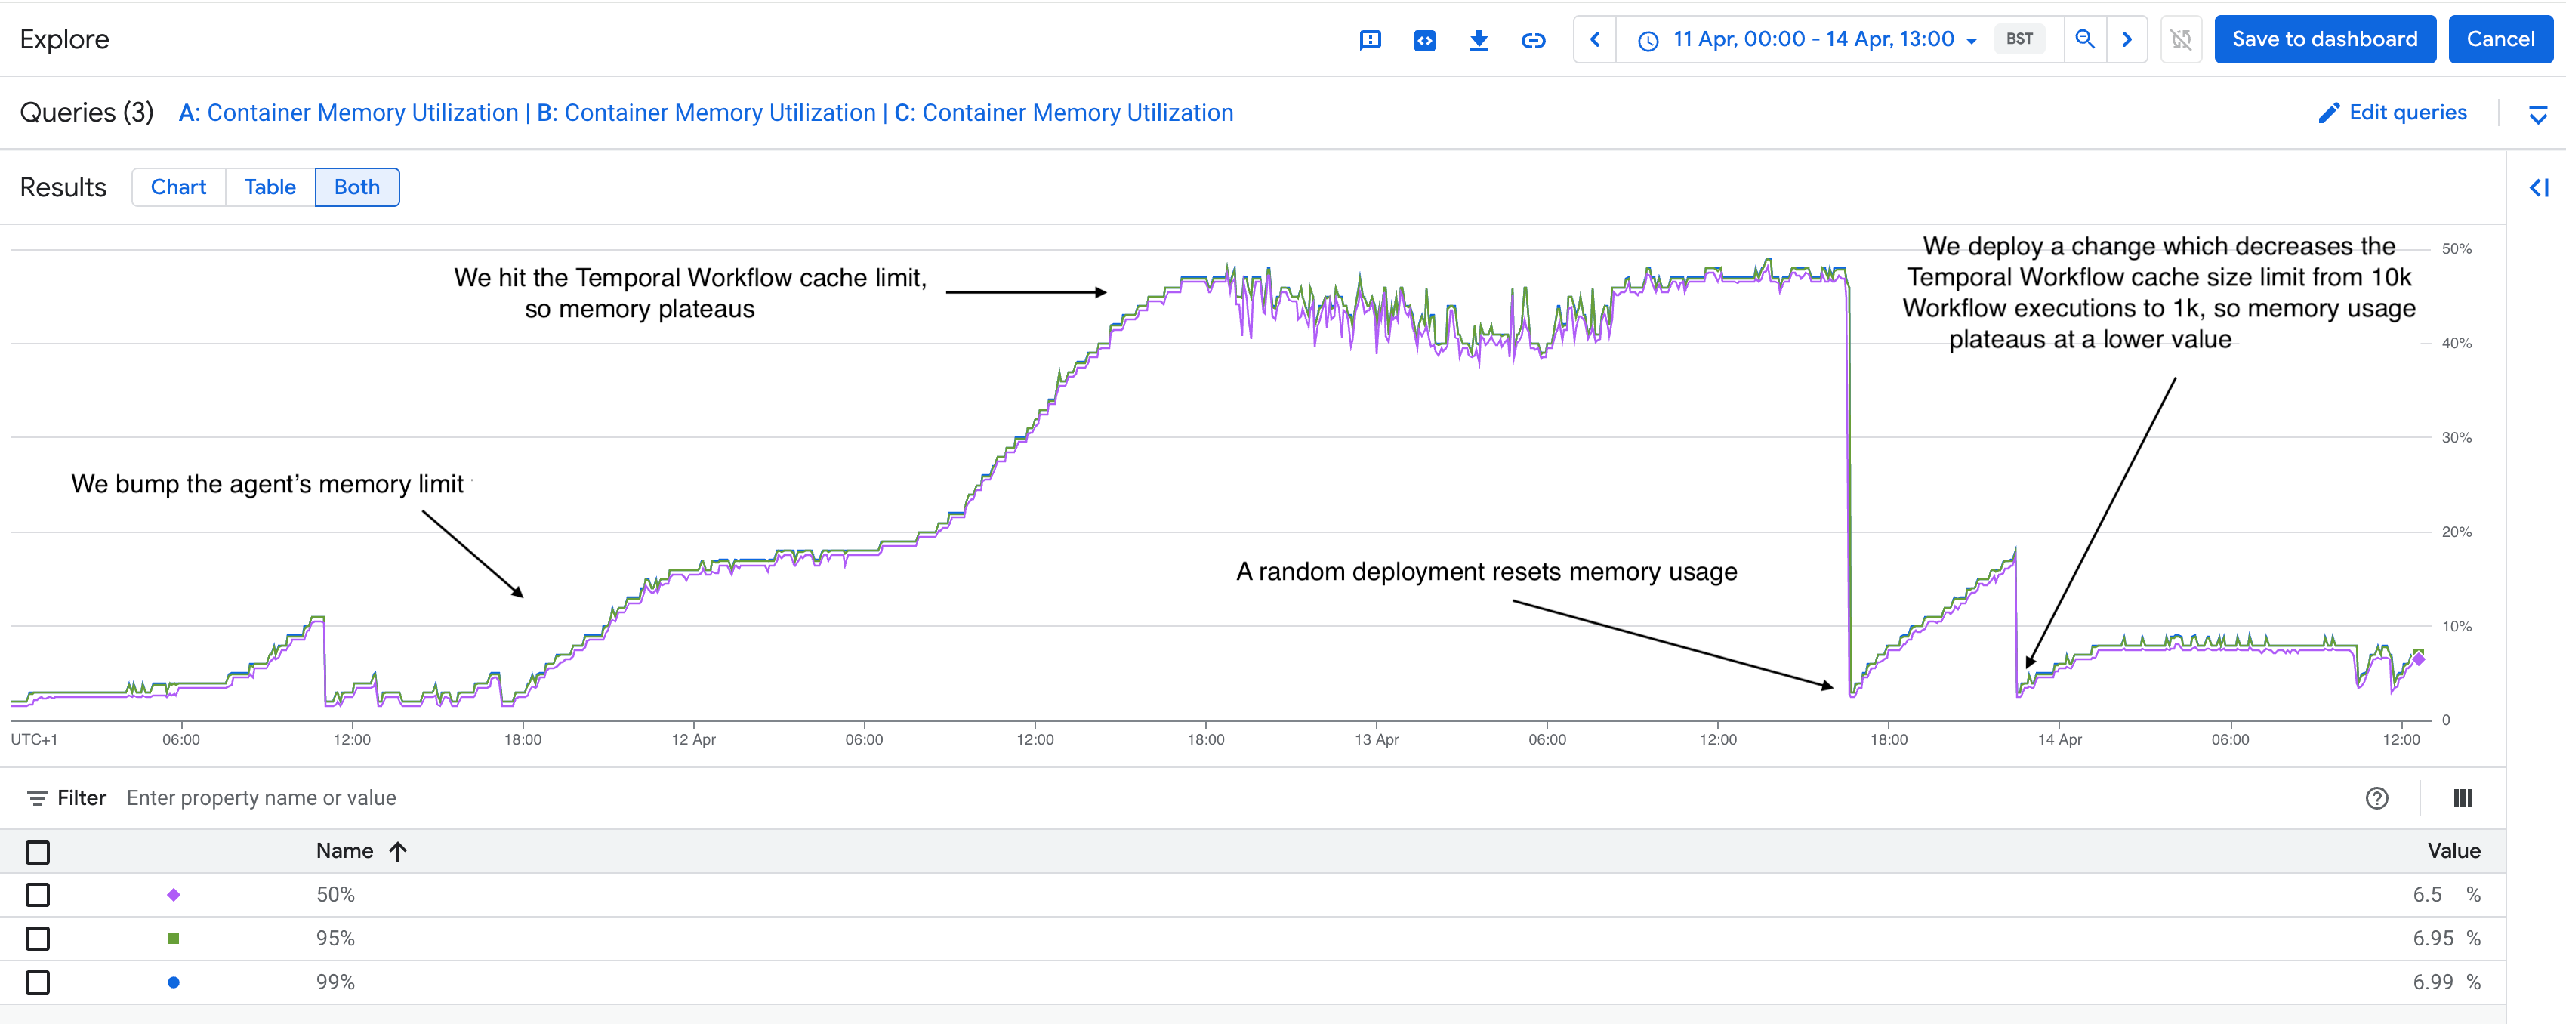
Task: Copy link with the chain icon
Action: 1533,40
